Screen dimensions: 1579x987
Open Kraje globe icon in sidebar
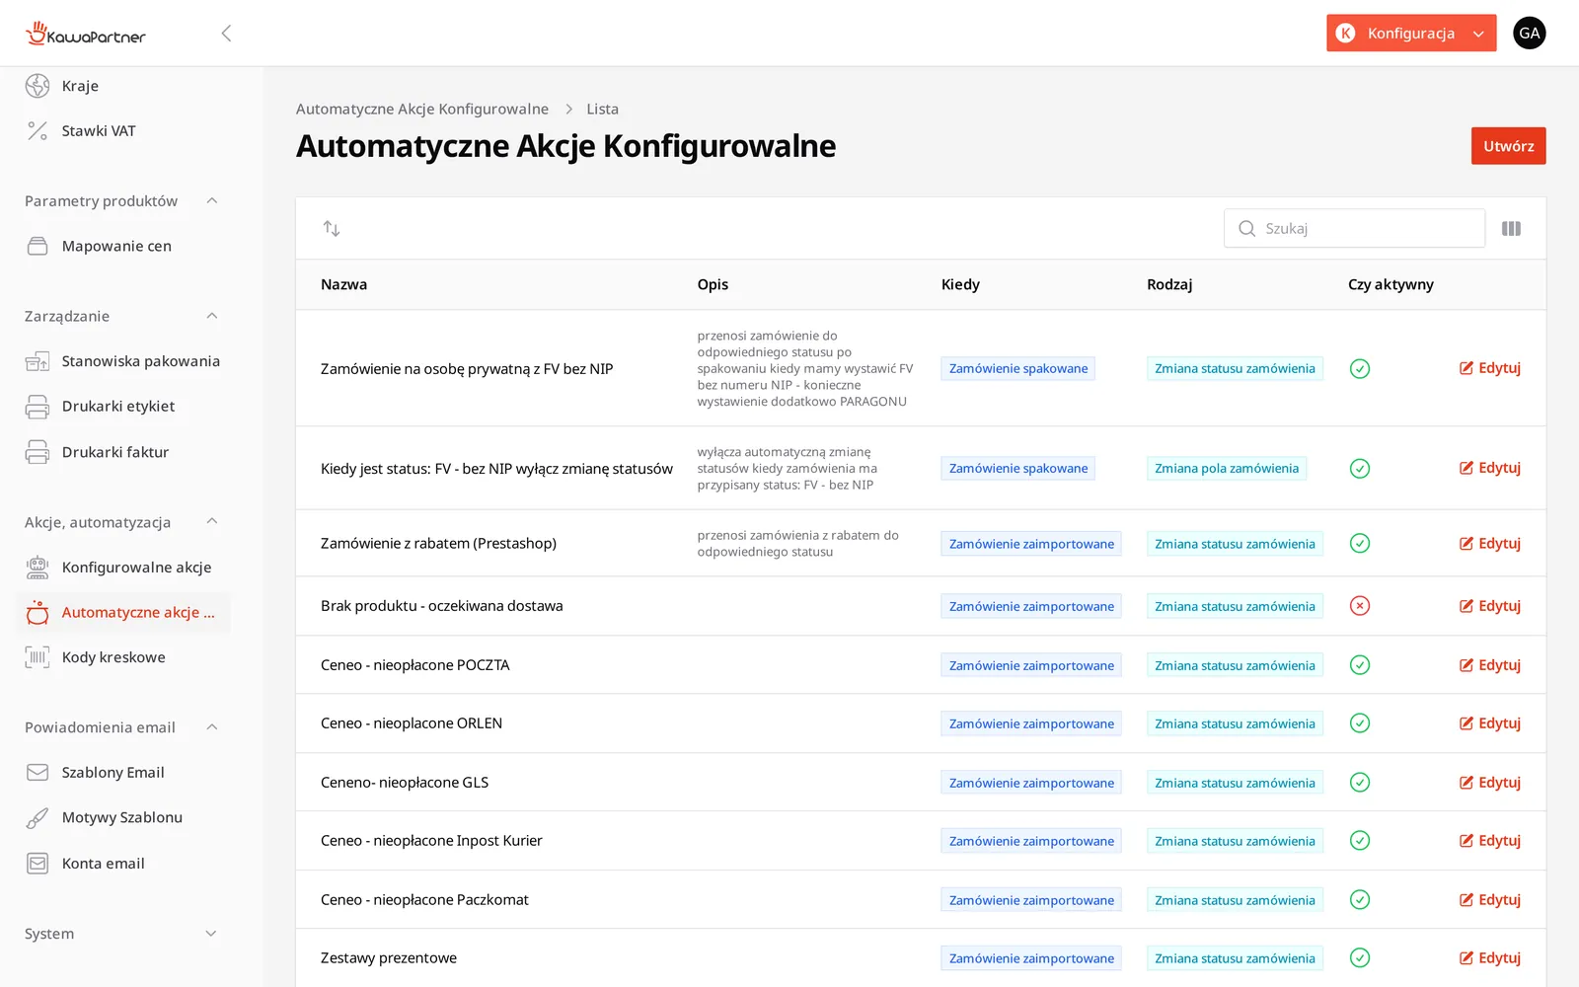click(x=38, y=86)
